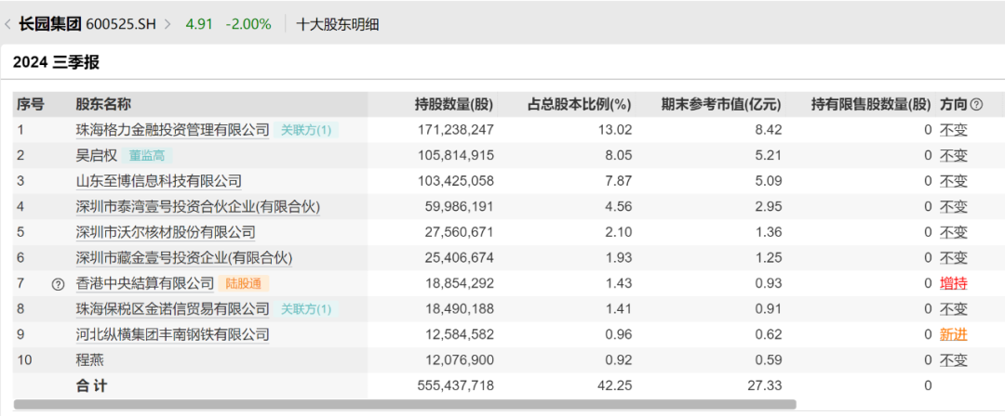This screenshot has height=416, width=1005.
Task: Click the red 增持 direction label
Action: pos(953,283)
